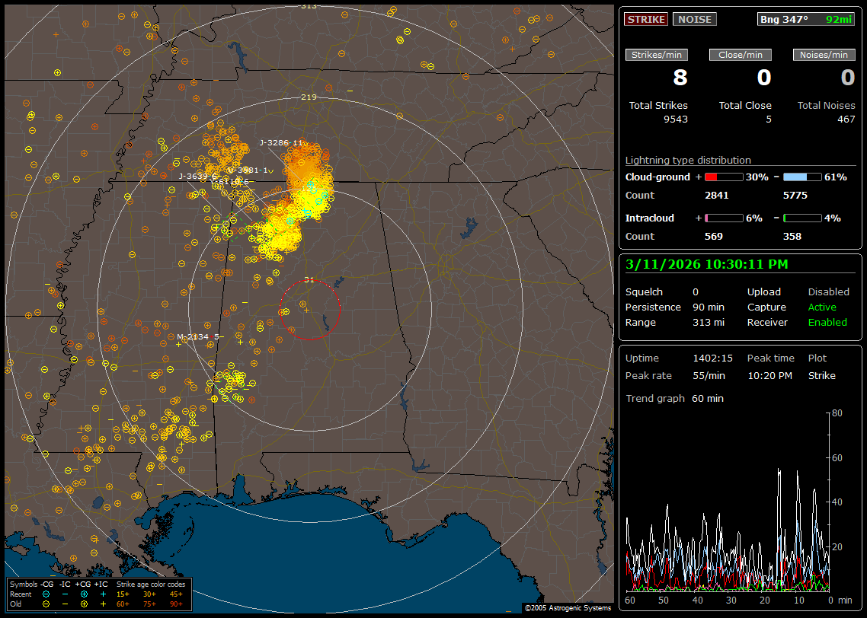Click the positive cloud-ground red percentage bar

click(x=723, y=177)
